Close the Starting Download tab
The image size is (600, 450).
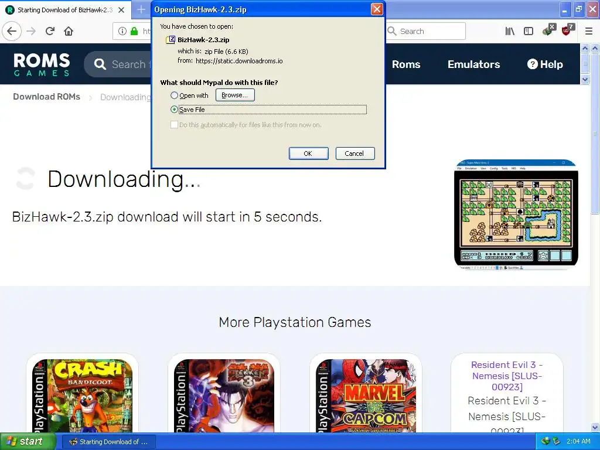point(121,10)
